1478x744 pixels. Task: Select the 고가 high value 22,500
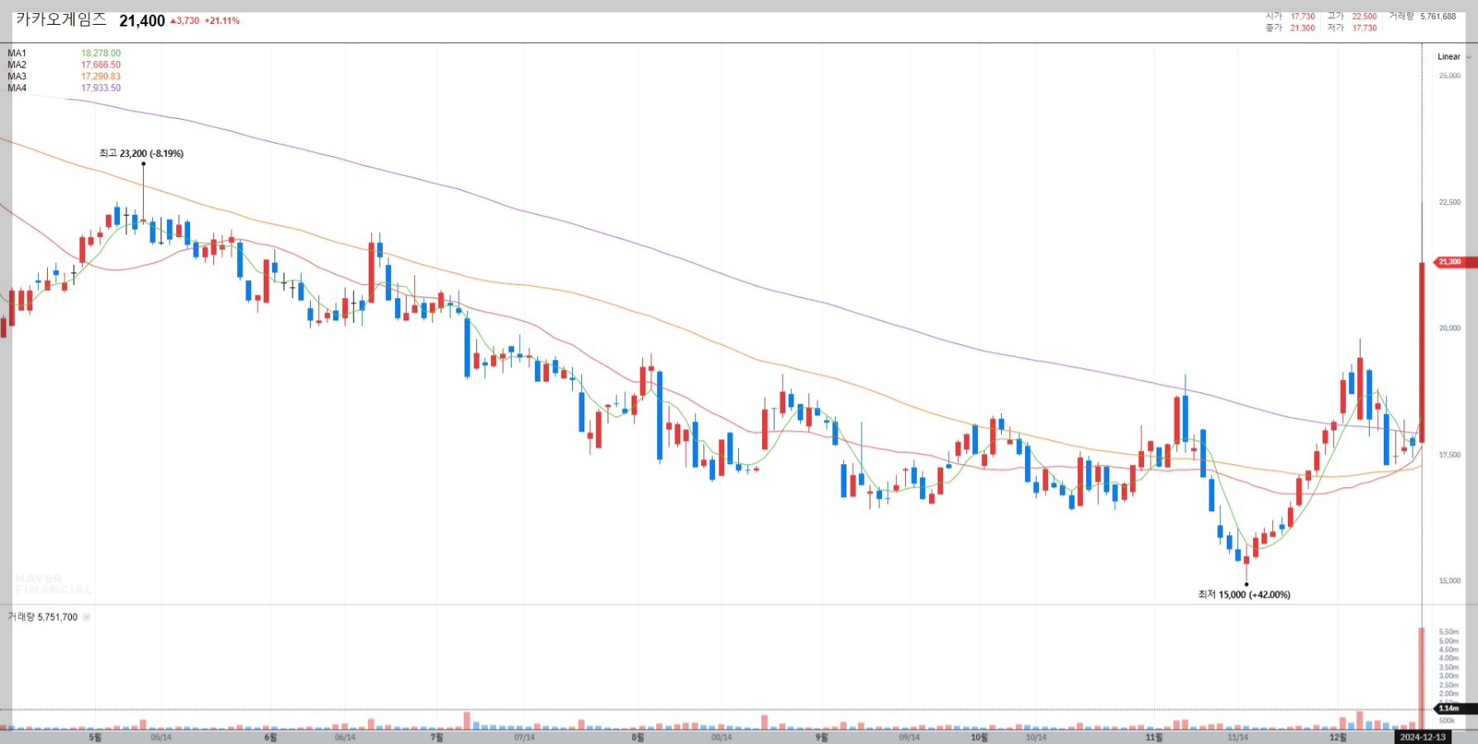coord(1365,17)
